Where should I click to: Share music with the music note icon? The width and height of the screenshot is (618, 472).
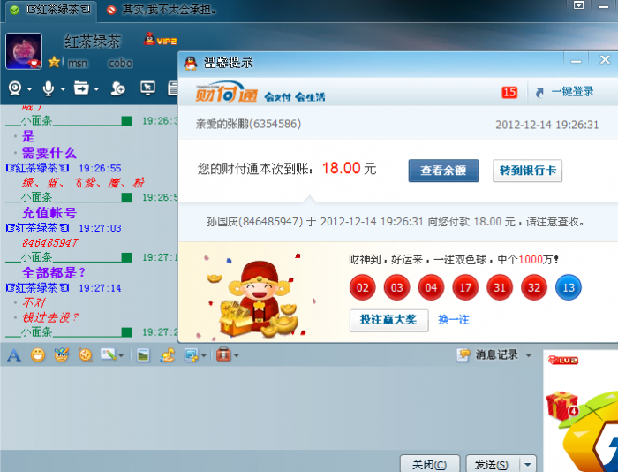coord(168,354)
